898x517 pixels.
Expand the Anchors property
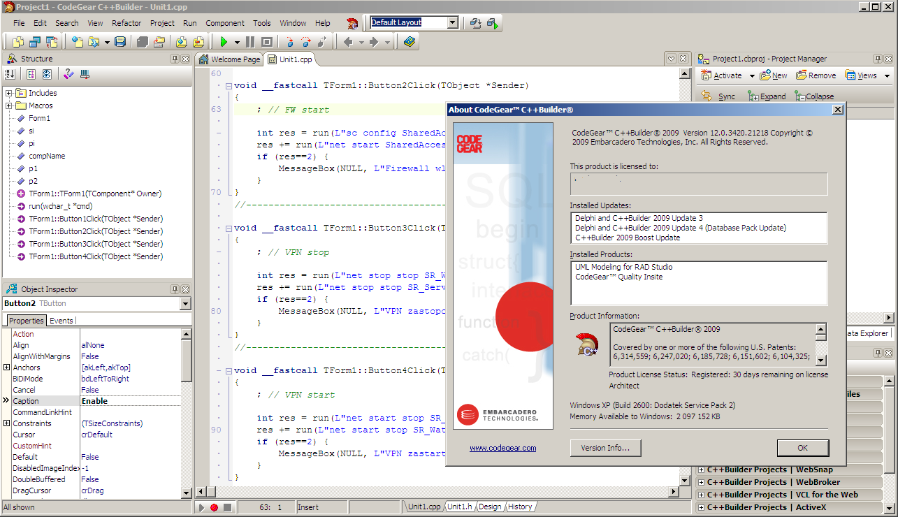[7, 367]
